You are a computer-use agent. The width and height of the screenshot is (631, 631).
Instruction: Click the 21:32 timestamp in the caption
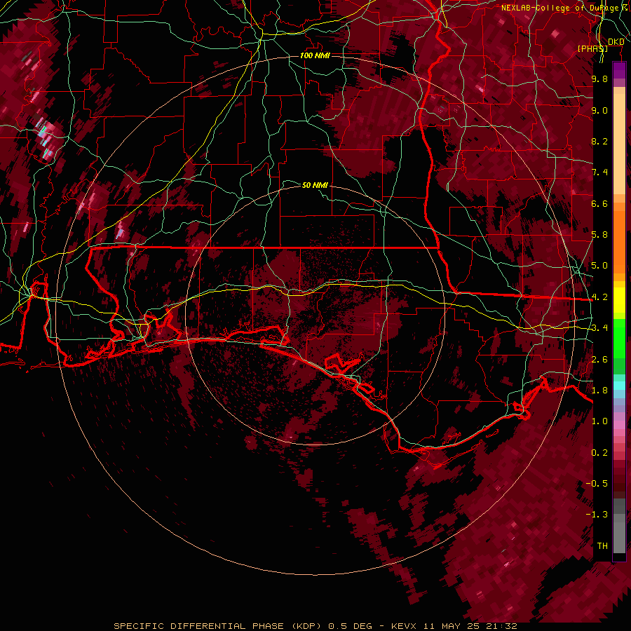pyautogui.click(x=503, y=626)
